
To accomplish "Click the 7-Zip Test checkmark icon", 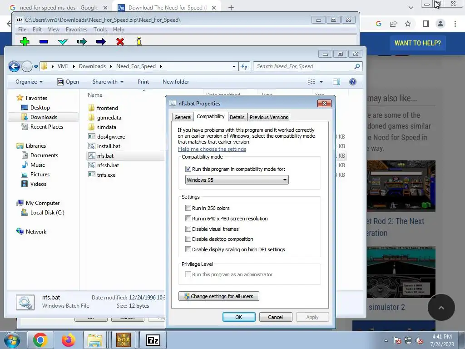I will [63, 42].
